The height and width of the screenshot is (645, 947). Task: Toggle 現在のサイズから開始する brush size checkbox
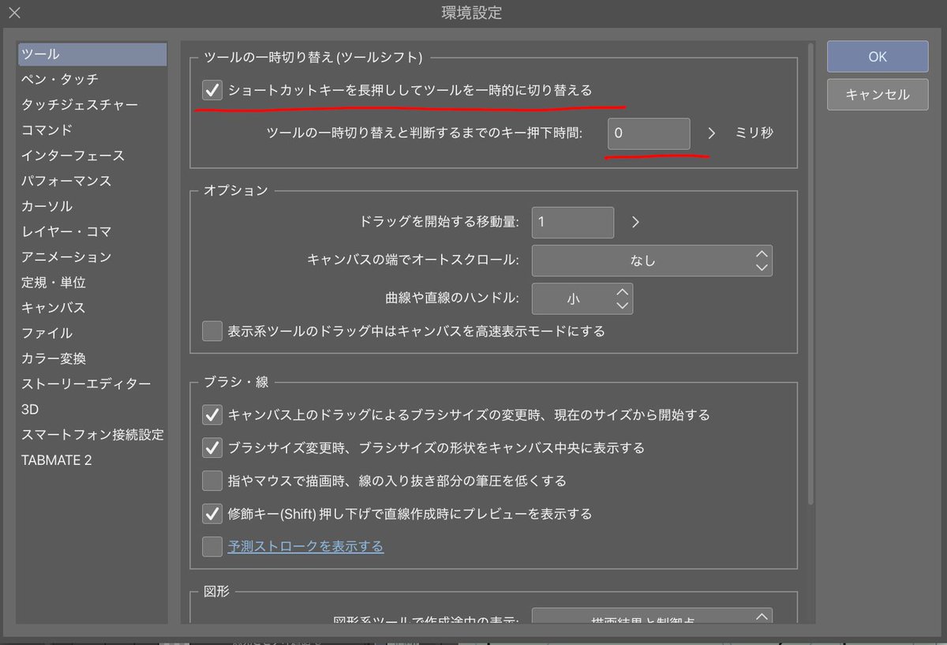click(212, 414)
